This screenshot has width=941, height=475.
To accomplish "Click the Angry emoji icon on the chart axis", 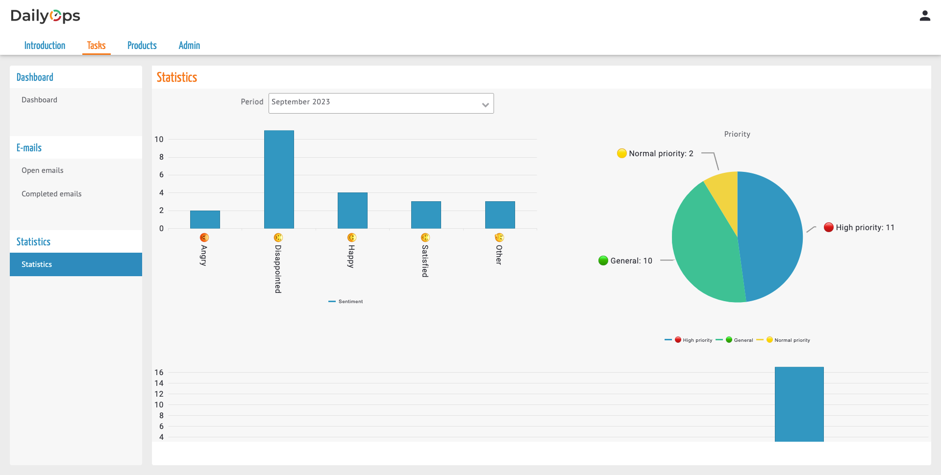I will [x=204, y=237].
